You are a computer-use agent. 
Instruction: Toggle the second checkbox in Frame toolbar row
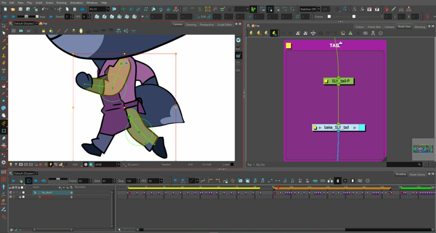[354, 17]
